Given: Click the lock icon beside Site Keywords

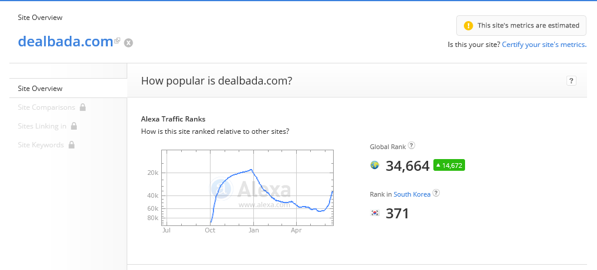Looking at the screenshot, I should tap(71, 145).
